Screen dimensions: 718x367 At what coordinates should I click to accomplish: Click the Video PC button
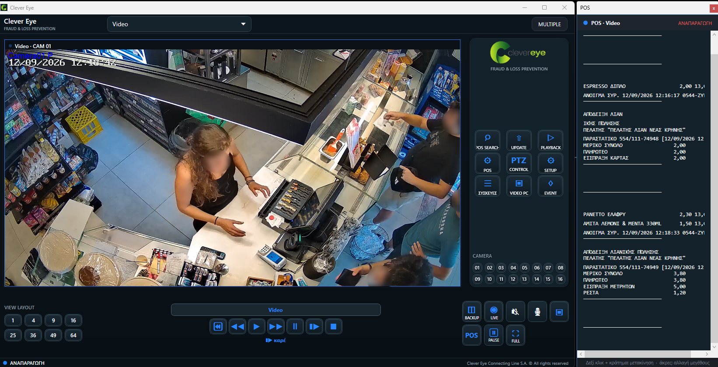pos(519,186)
